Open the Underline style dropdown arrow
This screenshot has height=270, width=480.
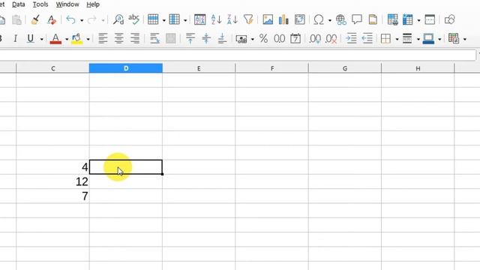tap(42, 39)
